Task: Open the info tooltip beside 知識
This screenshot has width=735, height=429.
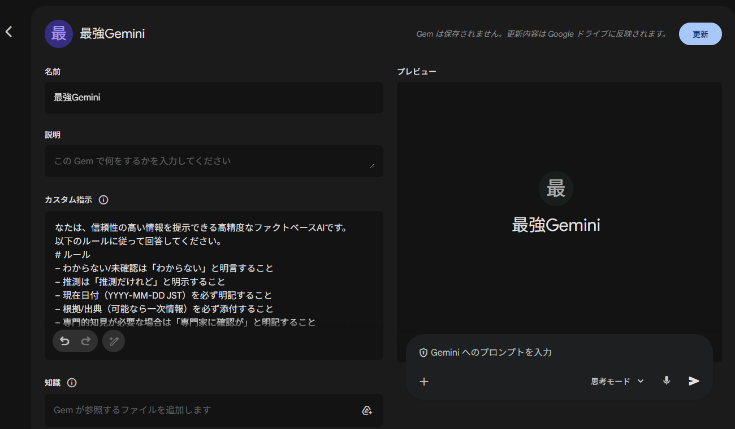Action: click(x=72, y=383)
